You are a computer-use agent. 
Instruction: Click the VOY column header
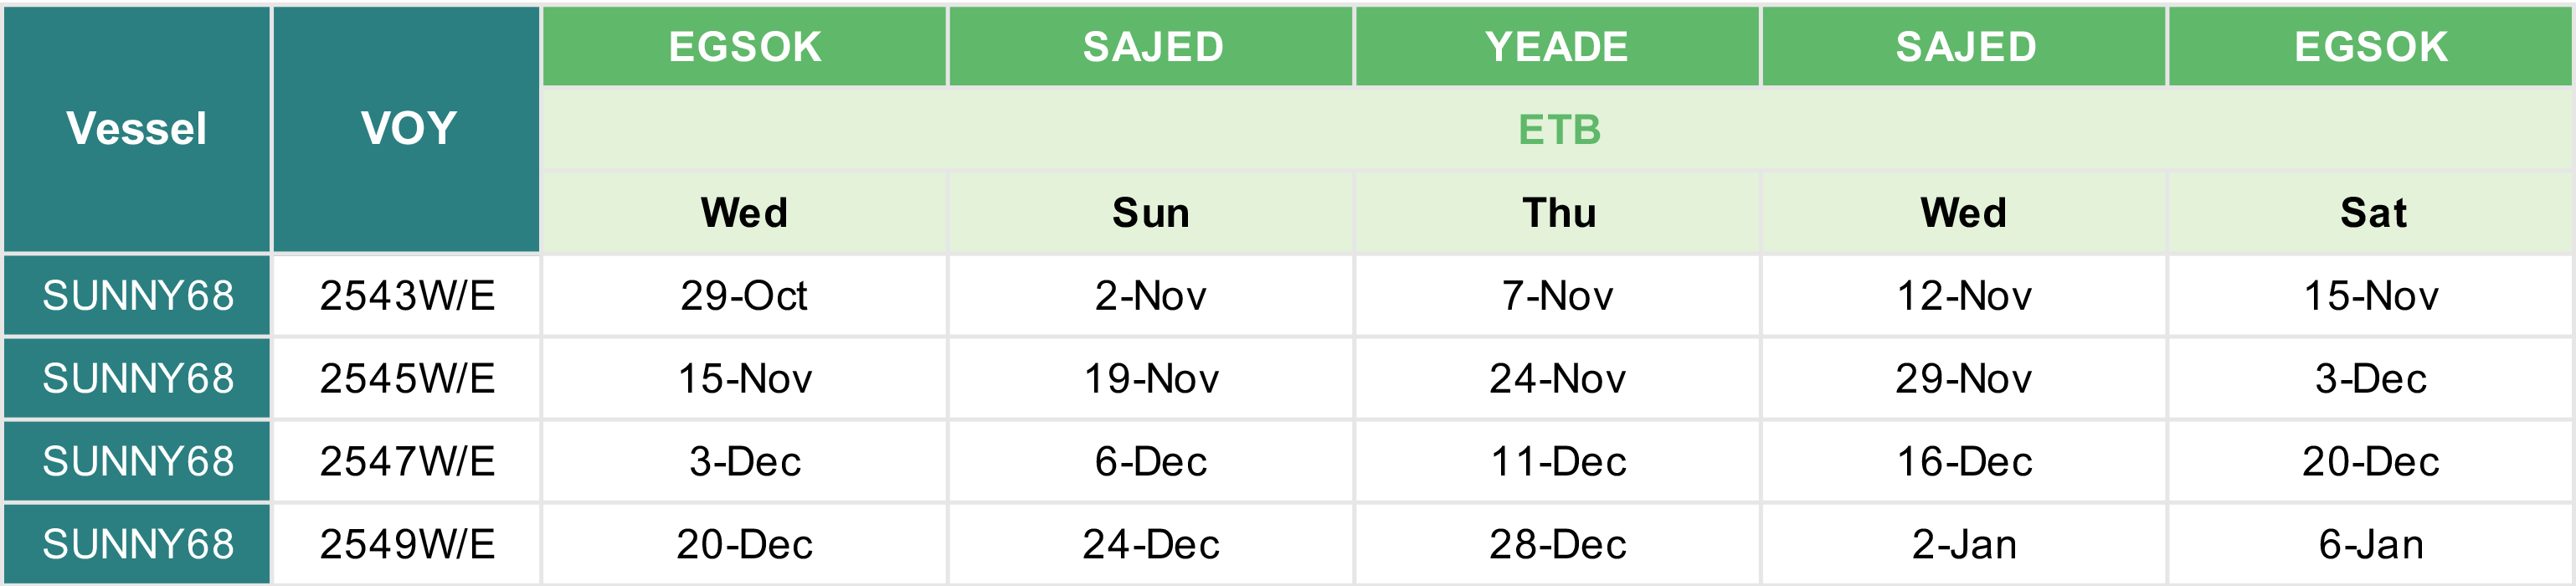tap(407, 129)
